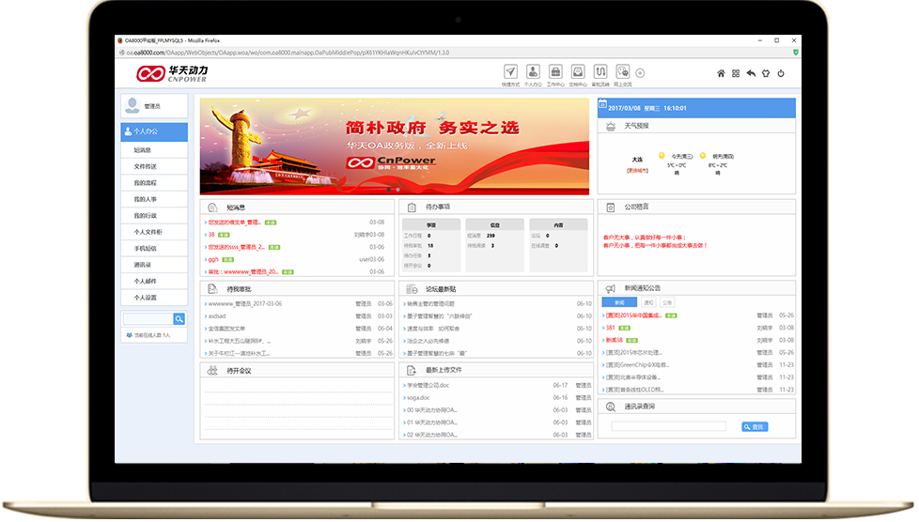919x522 pixels.
Task: Open 个人设置 in the sidebar
Action: tap(154, 298)
